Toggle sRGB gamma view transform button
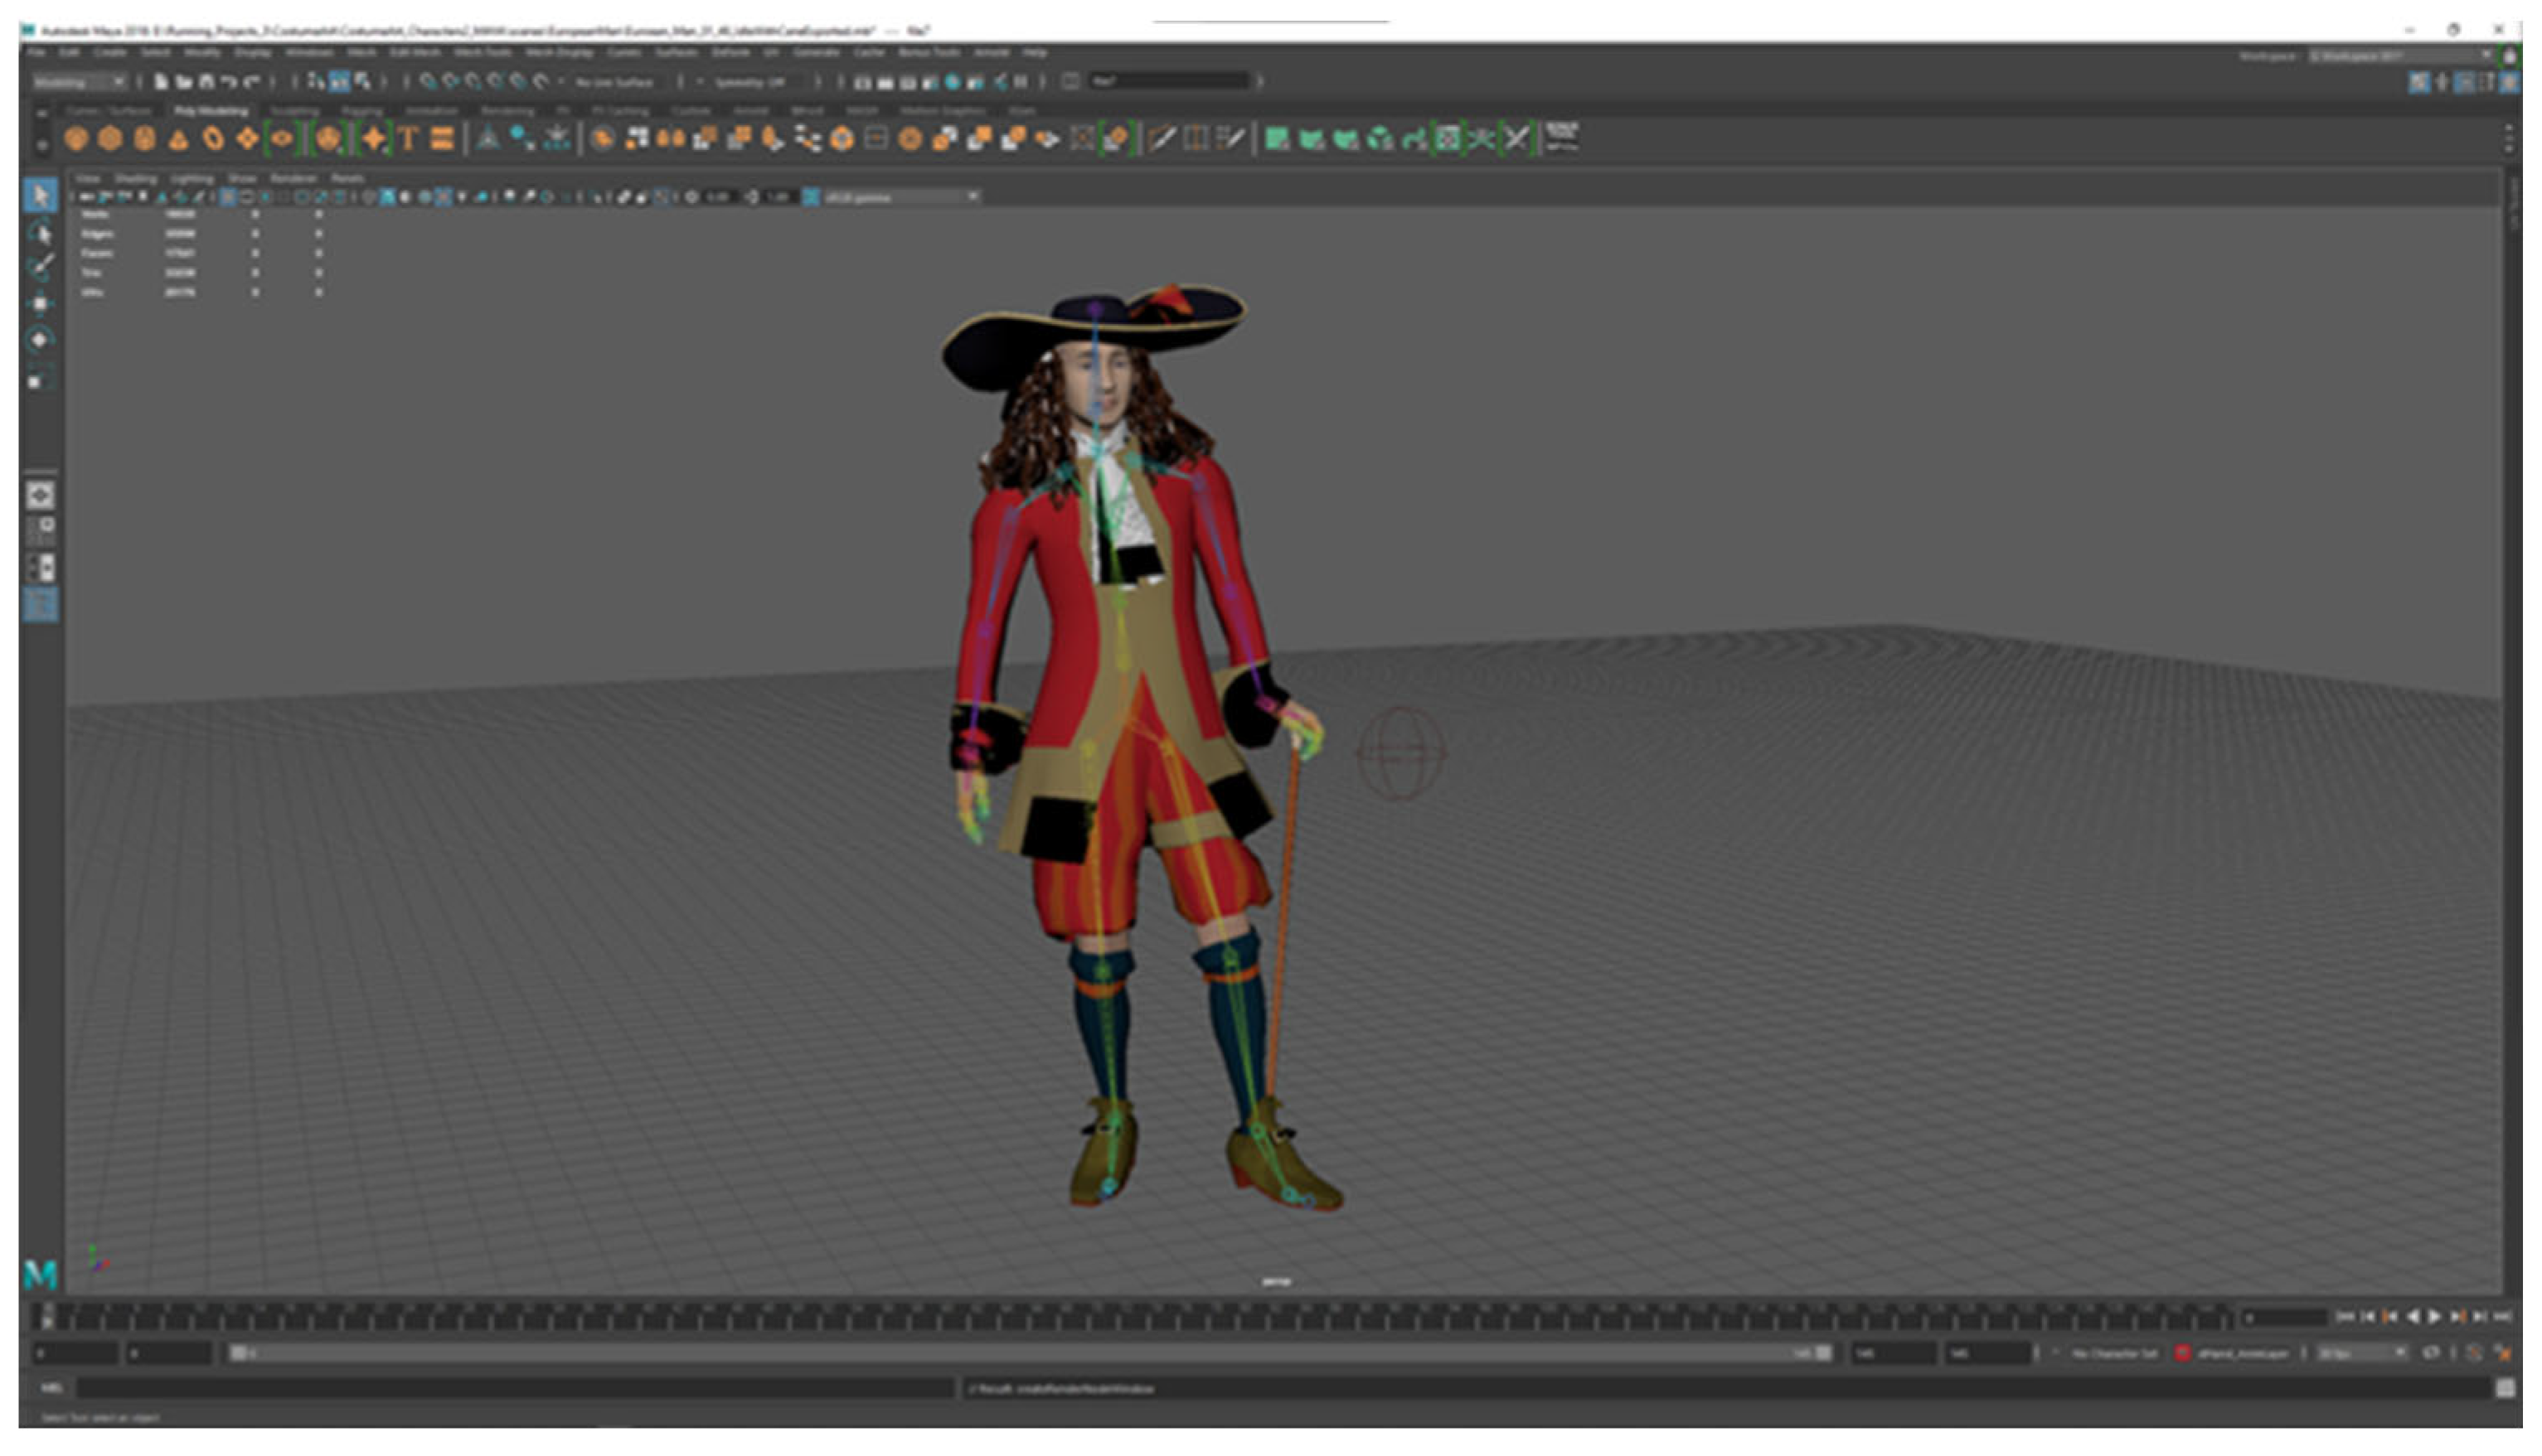Image resolution: width=2542 pixels, height=1456 pixels. (810, 197)
